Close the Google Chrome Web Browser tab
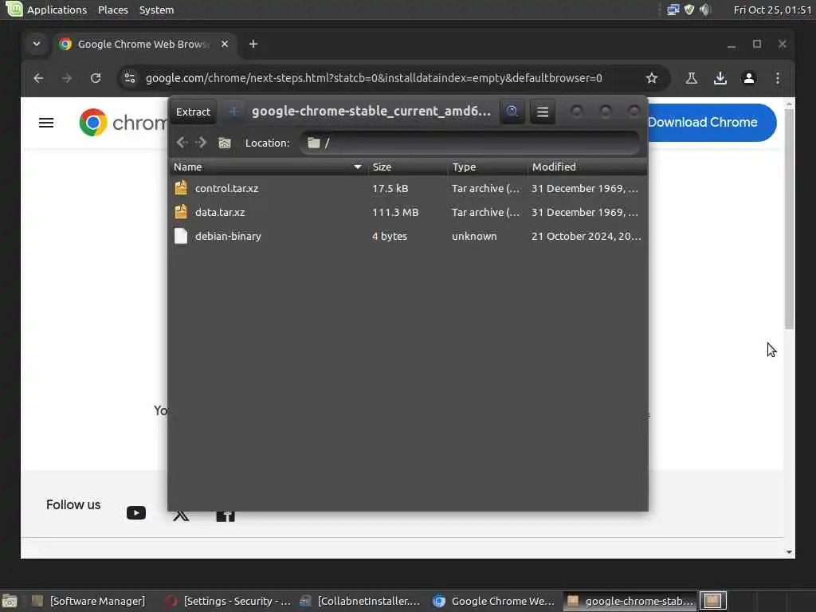816x612 pixels. [224, 45]
